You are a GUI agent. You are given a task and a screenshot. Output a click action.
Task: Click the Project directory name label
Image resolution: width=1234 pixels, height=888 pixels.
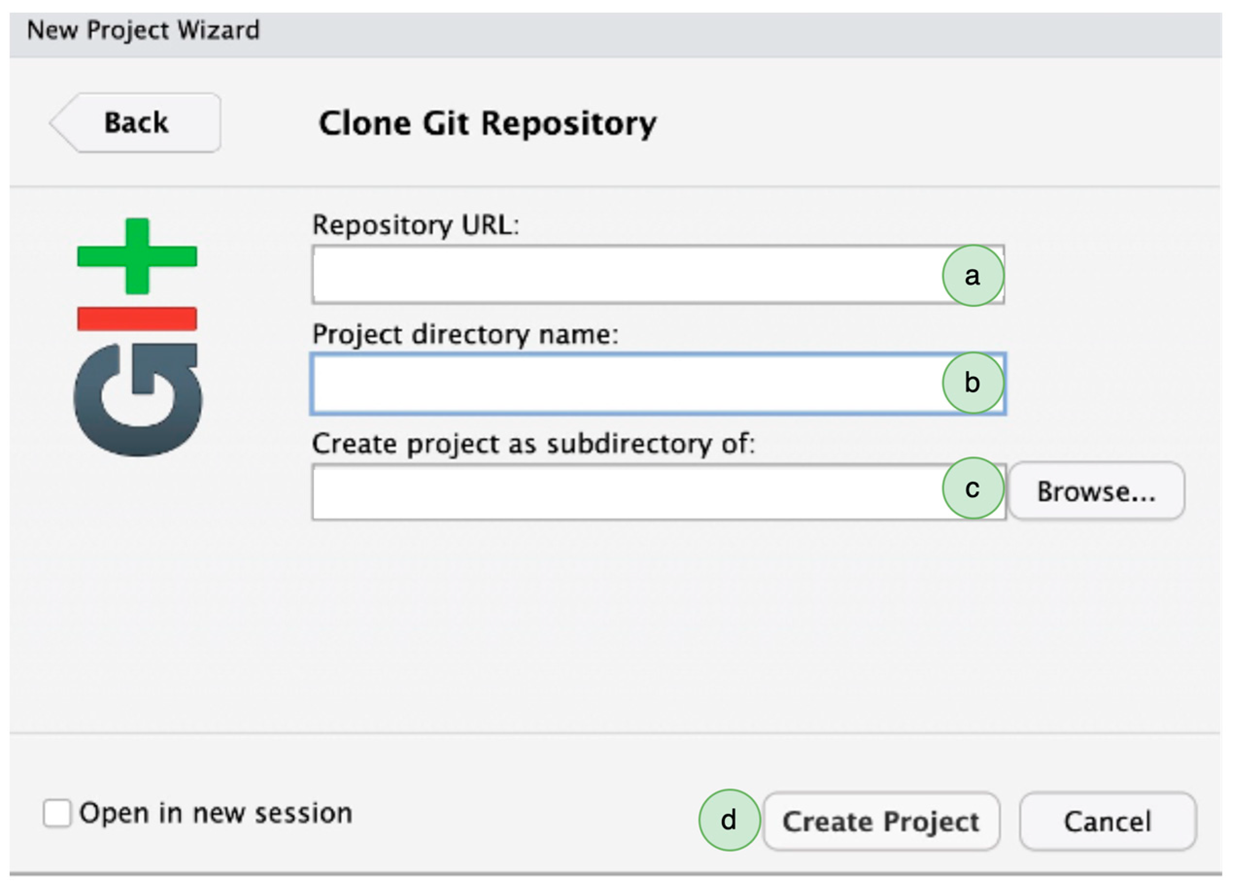(465, 334)
